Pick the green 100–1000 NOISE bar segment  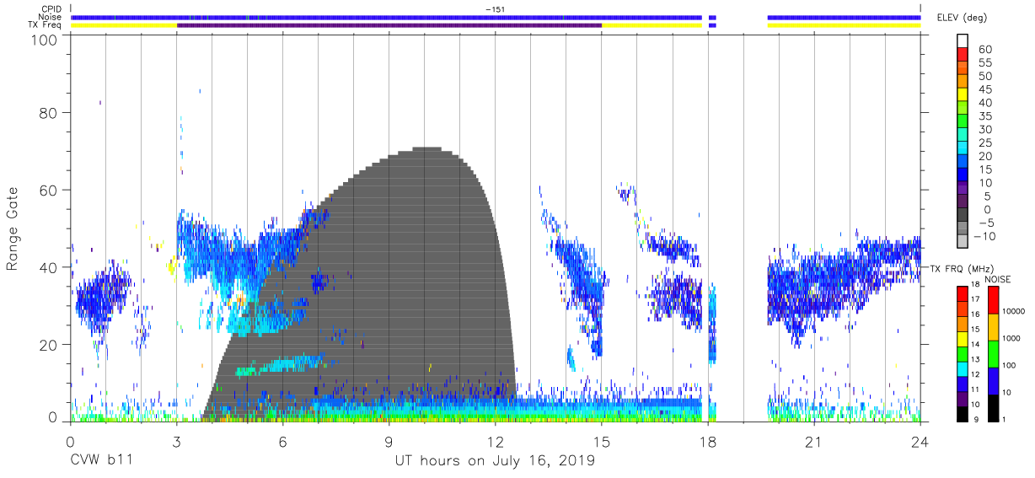(x=993, y=353)
